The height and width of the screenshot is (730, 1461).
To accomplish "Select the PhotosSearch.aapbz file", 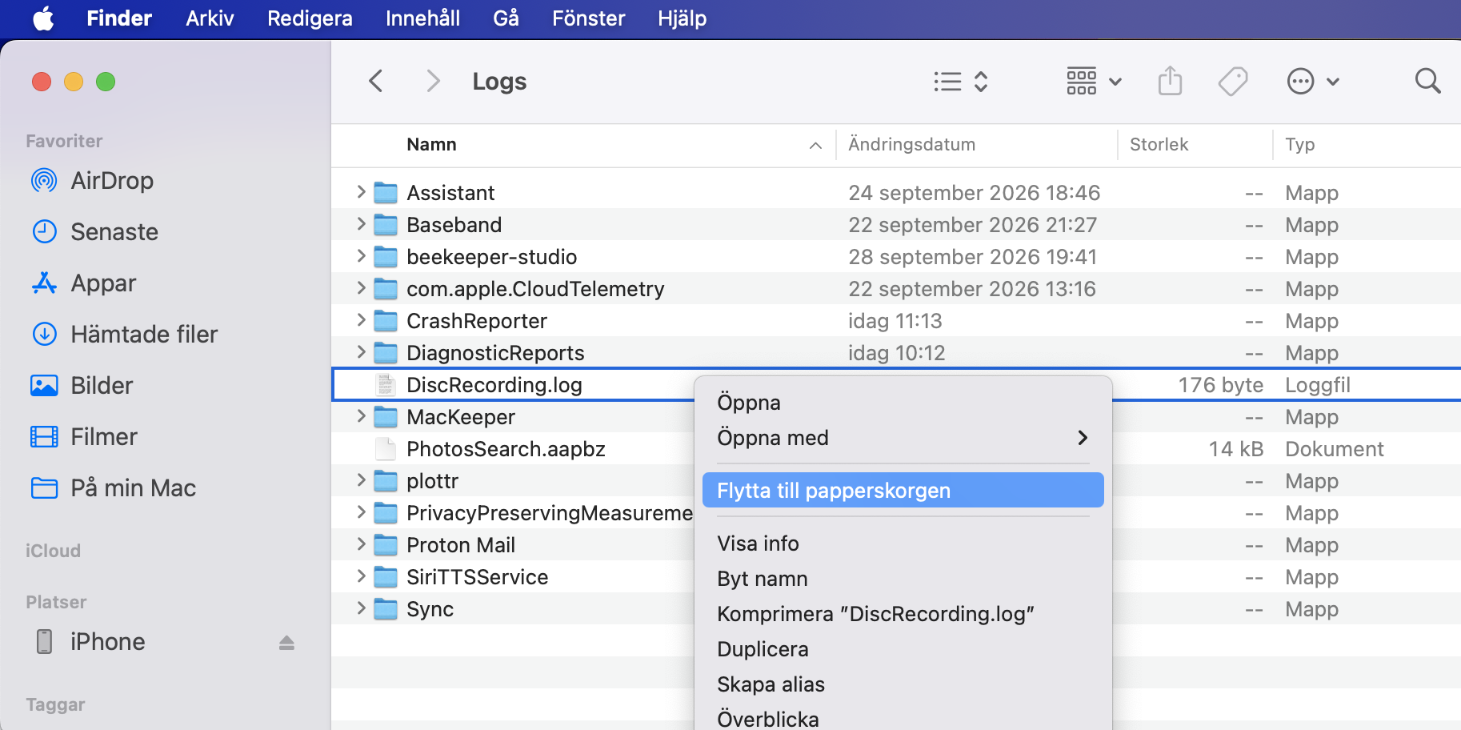I will (506, 449).
